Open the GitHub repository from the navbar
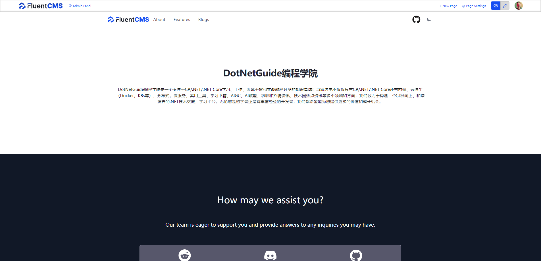541x261 pixels. click(x=416, y=19)
